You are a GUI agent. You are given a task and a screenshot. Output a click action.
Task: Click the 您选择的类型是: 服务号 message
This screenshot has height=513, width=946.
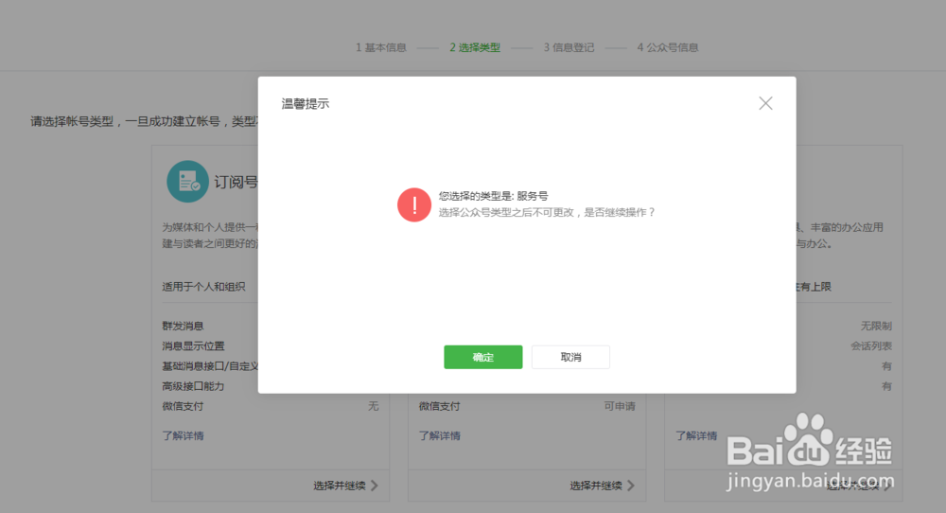(493, 196)
